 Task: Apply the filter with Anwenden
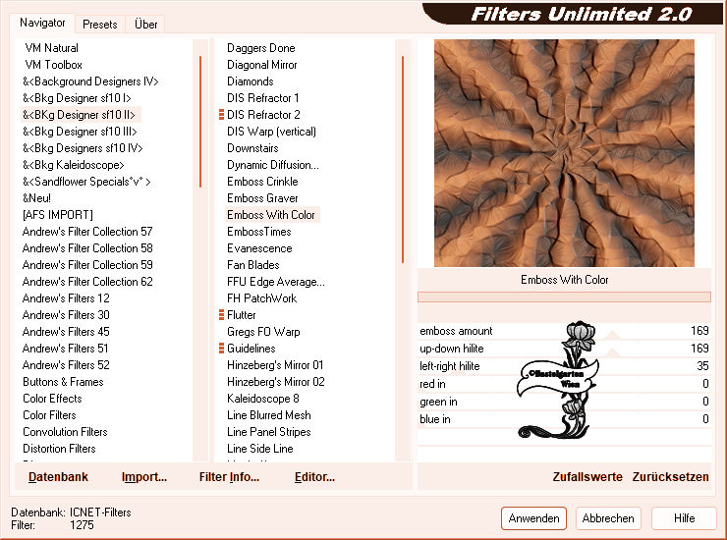pyautogui.click(x=533, y=518)
